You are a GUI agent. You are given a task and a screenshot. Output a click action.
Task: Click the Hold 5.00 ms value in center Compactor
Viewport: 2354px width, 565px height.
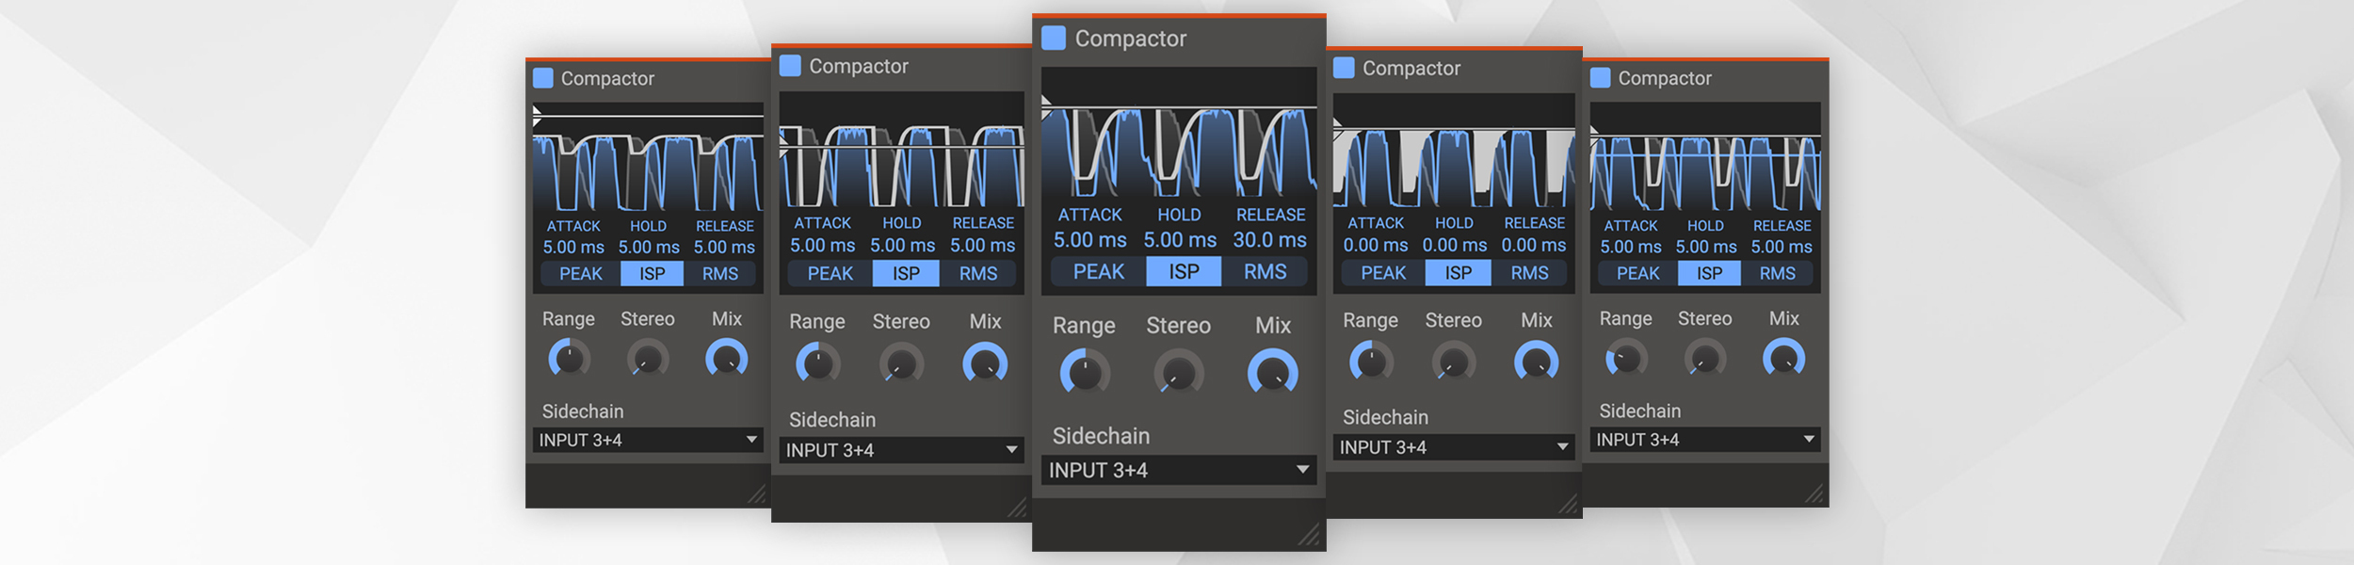point(1180,240)
